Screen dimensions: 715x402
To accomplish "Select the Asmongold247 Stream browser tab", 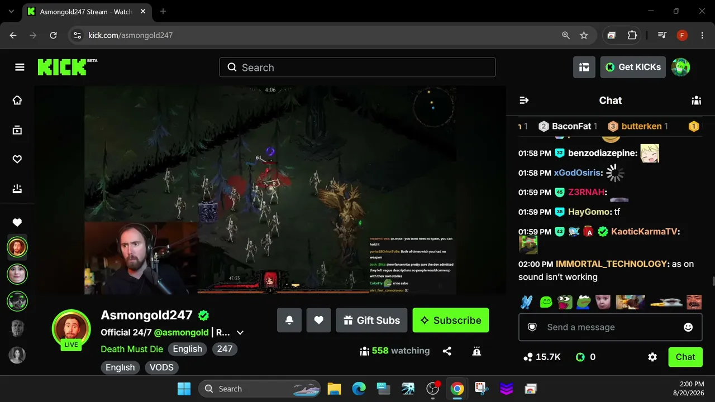I will (x=86, y=12).
